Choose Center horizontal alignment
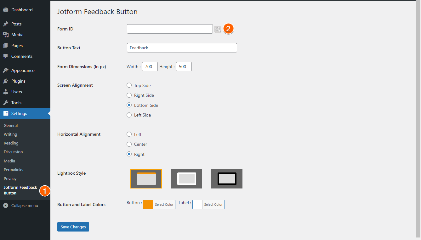 pos(129,144)
